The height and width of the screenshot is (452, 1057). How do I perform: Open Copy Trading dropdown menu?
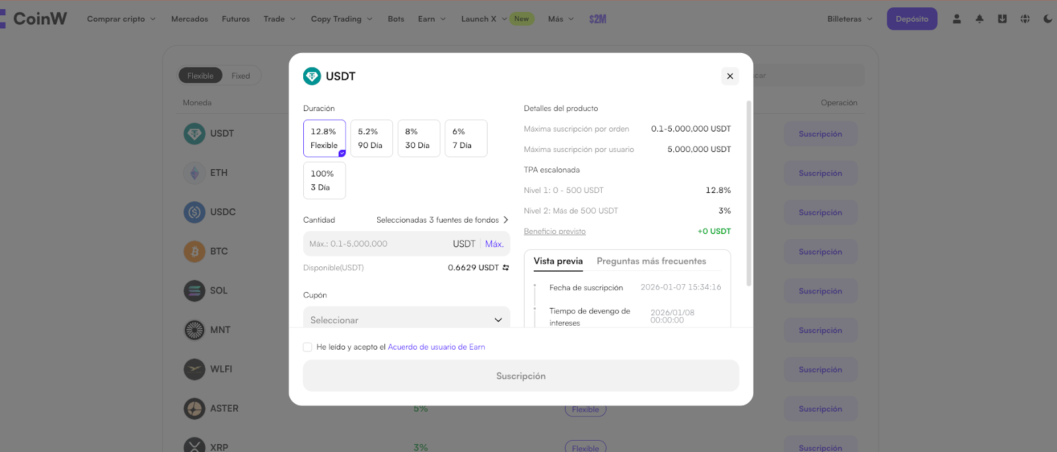point(342,19)
